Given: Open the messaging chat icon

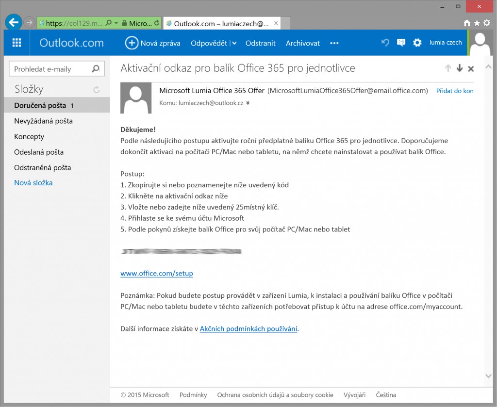Looking at the screenshot, I should click(x=401, y=43).
